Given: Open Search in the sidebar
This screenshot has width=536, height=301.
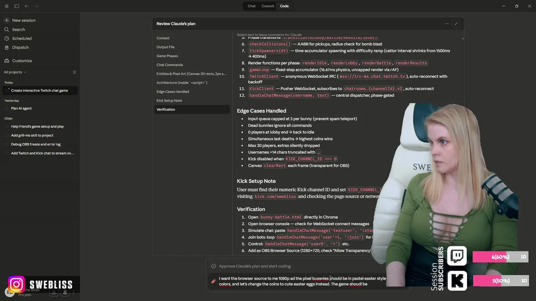Looking at the screenshot, I should click(x=18, y=30).
